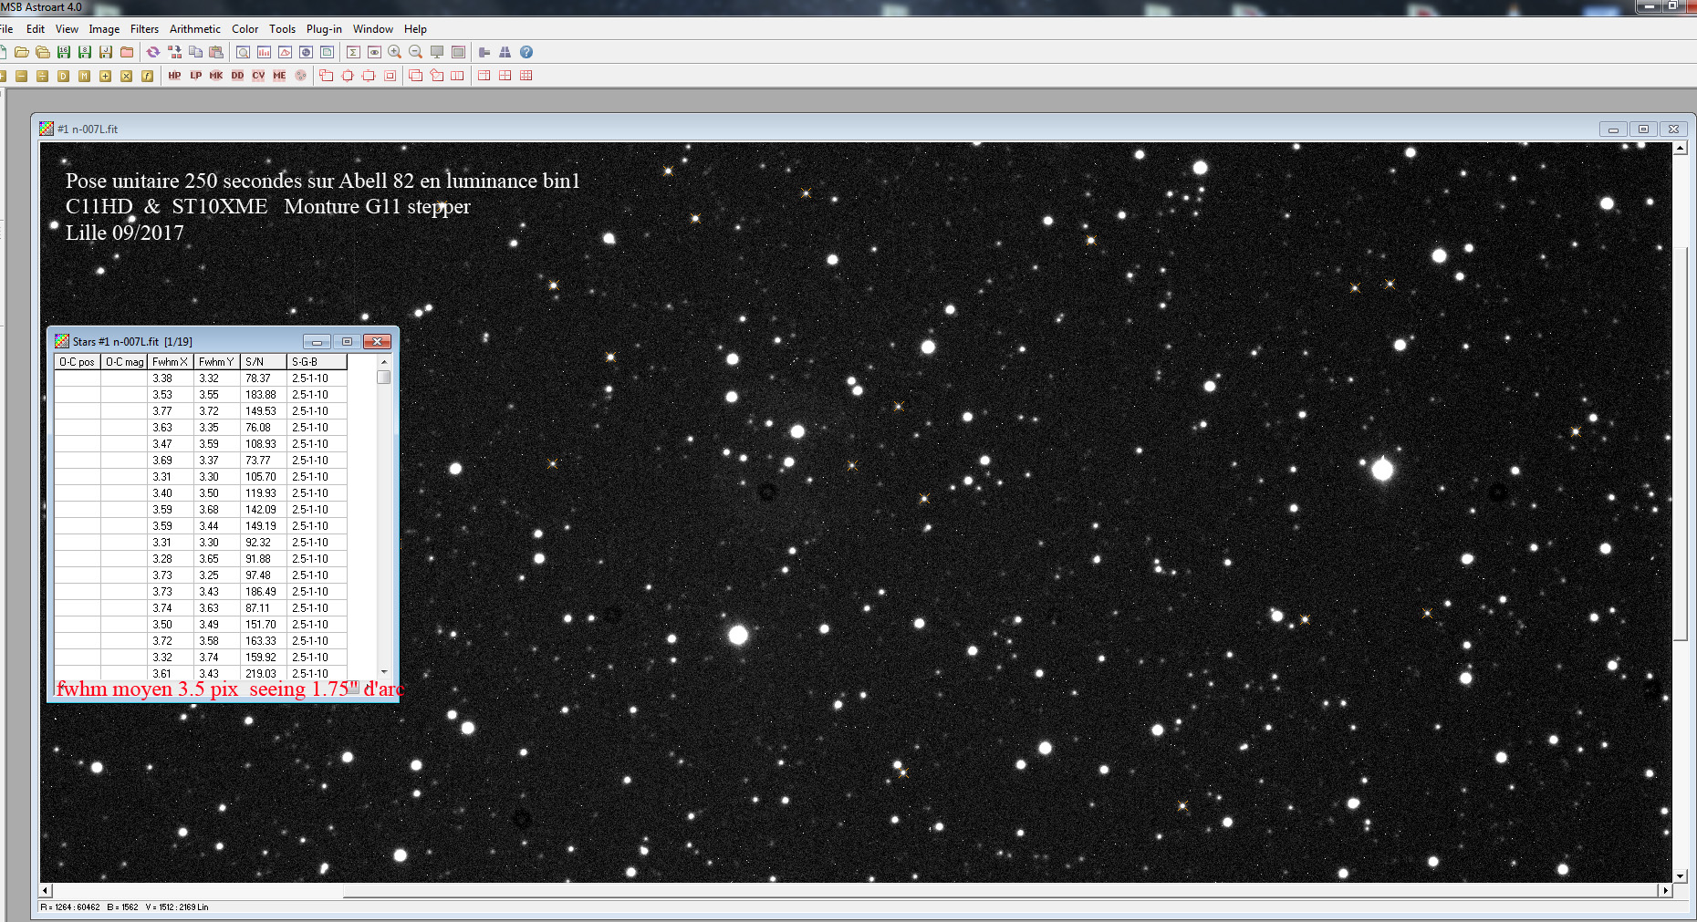Select the S/N value 219.03

pos(261,674)
